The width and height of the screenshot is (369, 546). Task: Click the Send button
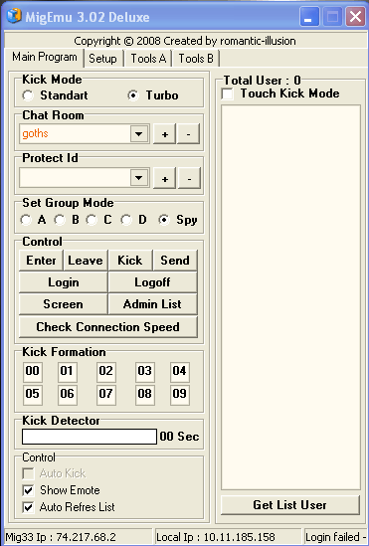[175, 261]
